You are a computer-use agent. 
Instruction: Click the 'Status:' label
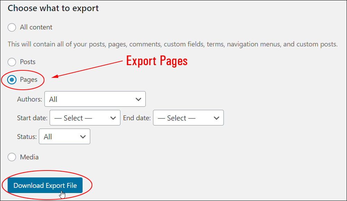click(27, 137)
